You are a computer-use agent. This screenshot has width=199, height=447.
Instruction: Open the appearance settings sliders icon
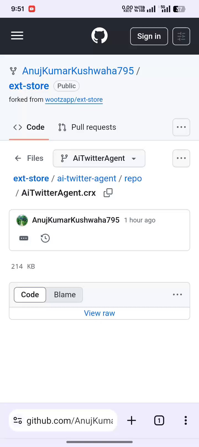pyautogui.click(x=181, y=36)
